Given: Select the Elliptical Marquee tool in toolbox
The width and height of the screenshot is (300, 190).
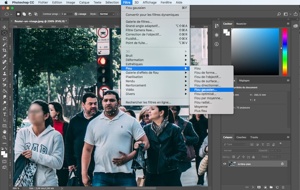Looking at the screenshot, I should pyautogui.click(x=4, y=33).
